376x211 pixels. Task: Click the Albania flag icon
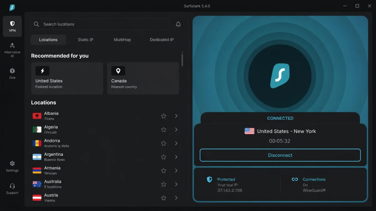coord(37,116)
